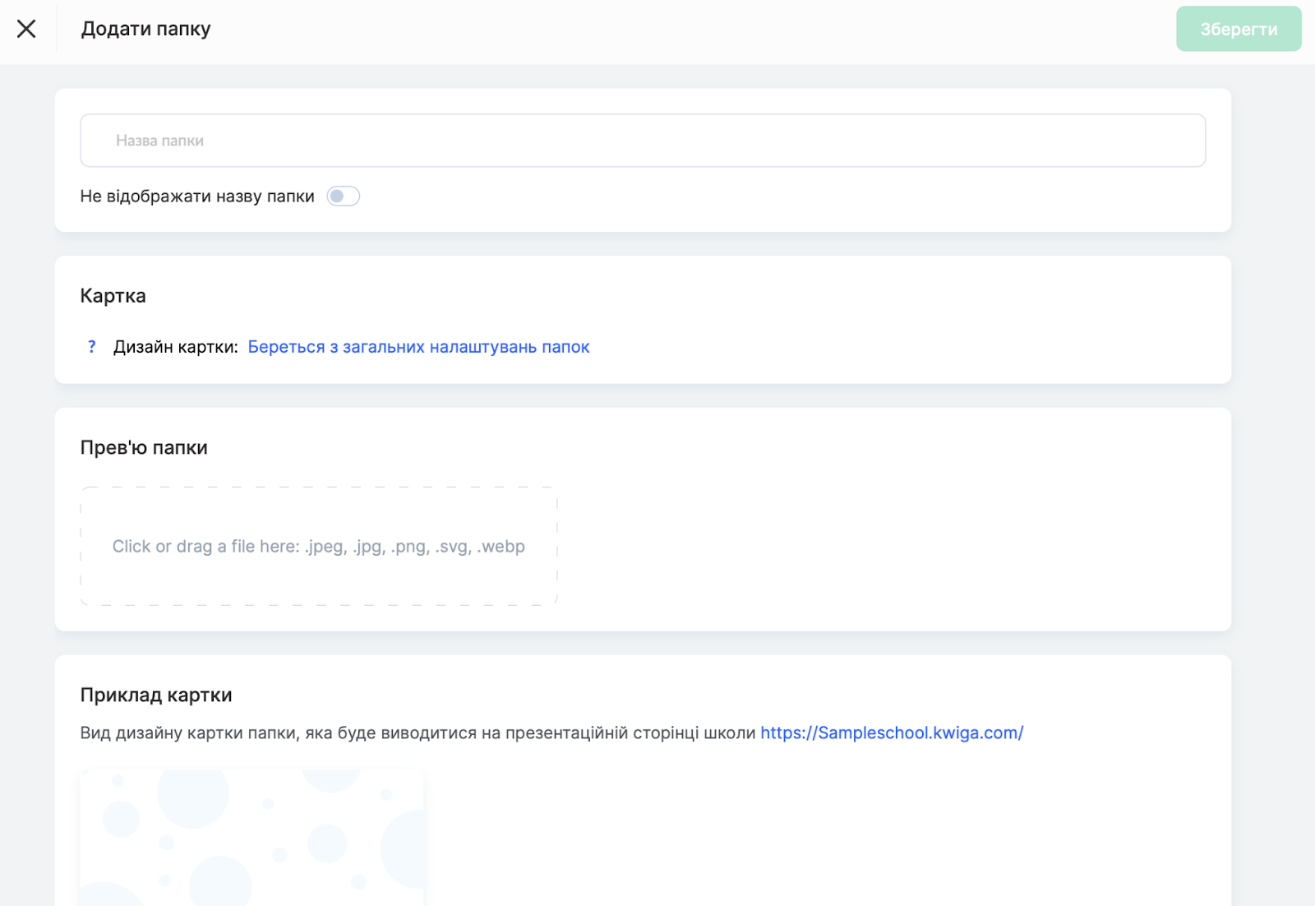Click the Дизайн картки label
Viewport: 1315px width, 906px height.
point(175,347)
